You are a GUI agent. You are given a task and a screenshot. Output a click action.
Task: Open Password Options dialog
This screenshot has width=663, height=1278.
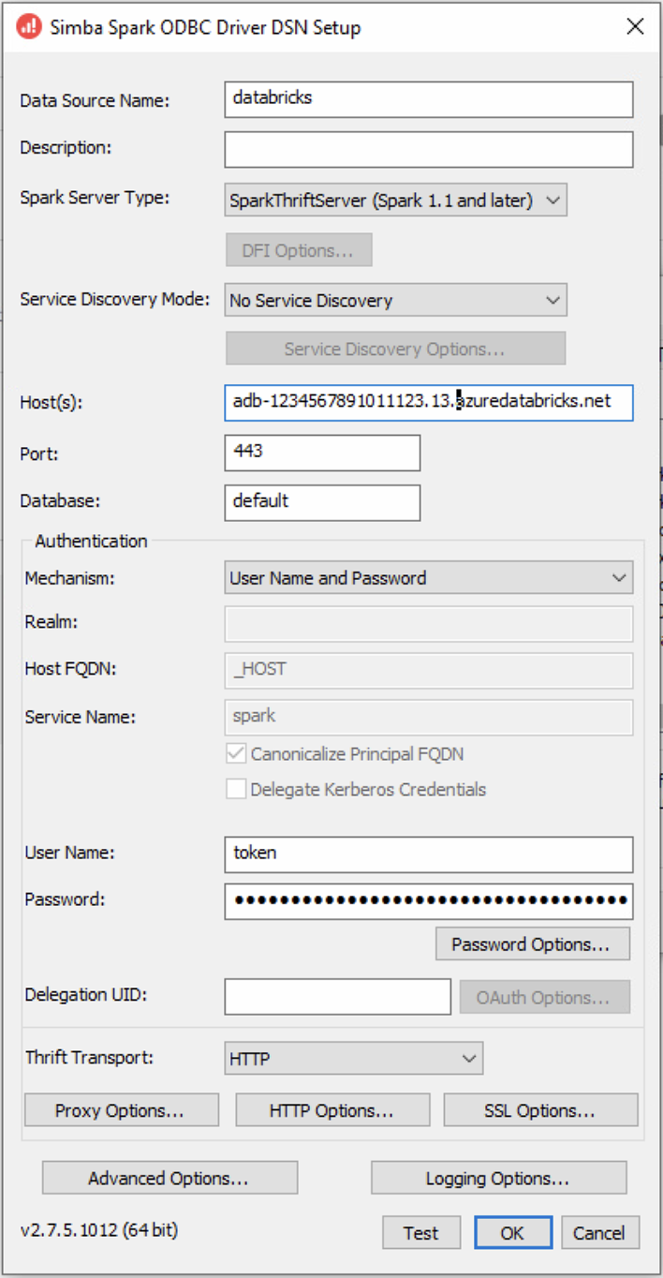point(533,944)
